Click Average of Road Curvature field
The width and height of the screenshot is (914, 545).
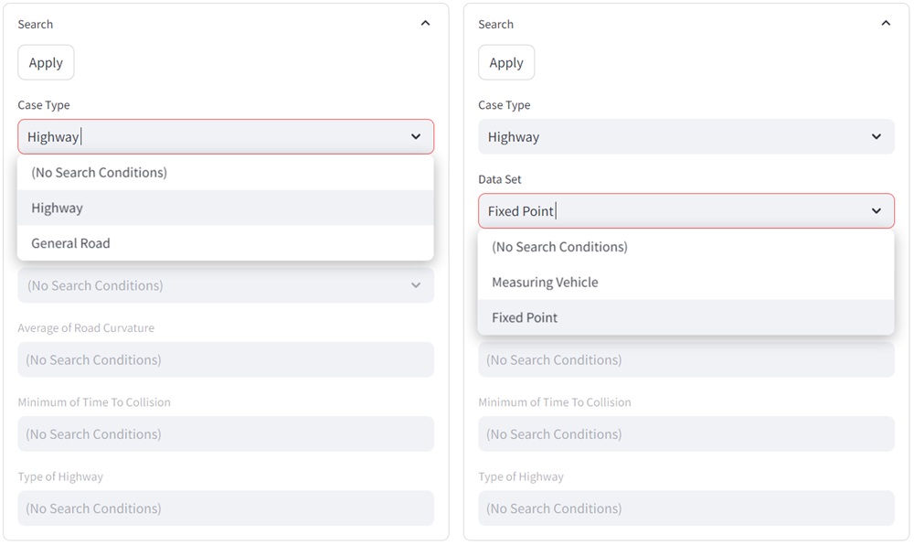225,360
